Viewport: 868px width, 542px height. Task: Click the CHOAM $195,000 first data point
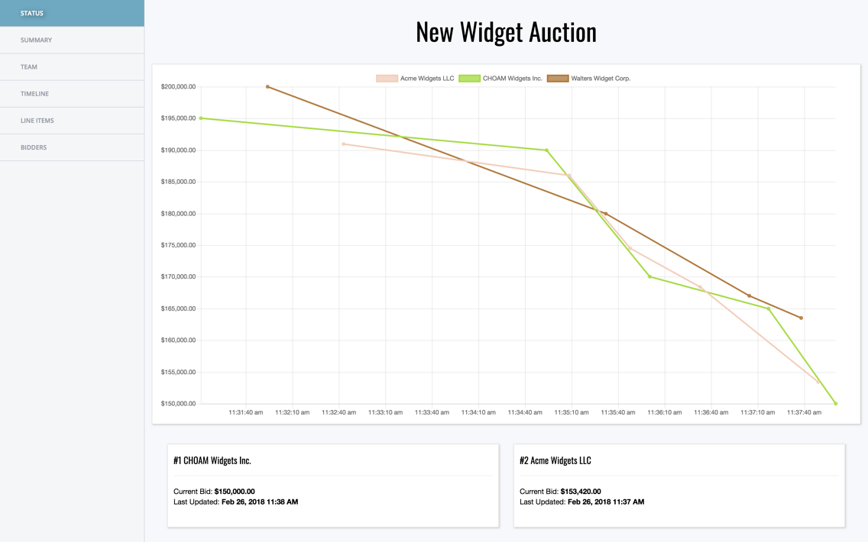tap(201, 118)
